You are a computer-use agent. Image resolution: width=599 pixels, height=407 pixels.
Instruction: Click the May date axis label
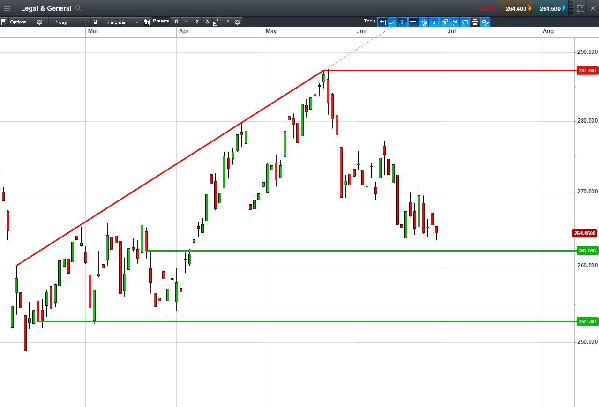coord(271,31)
